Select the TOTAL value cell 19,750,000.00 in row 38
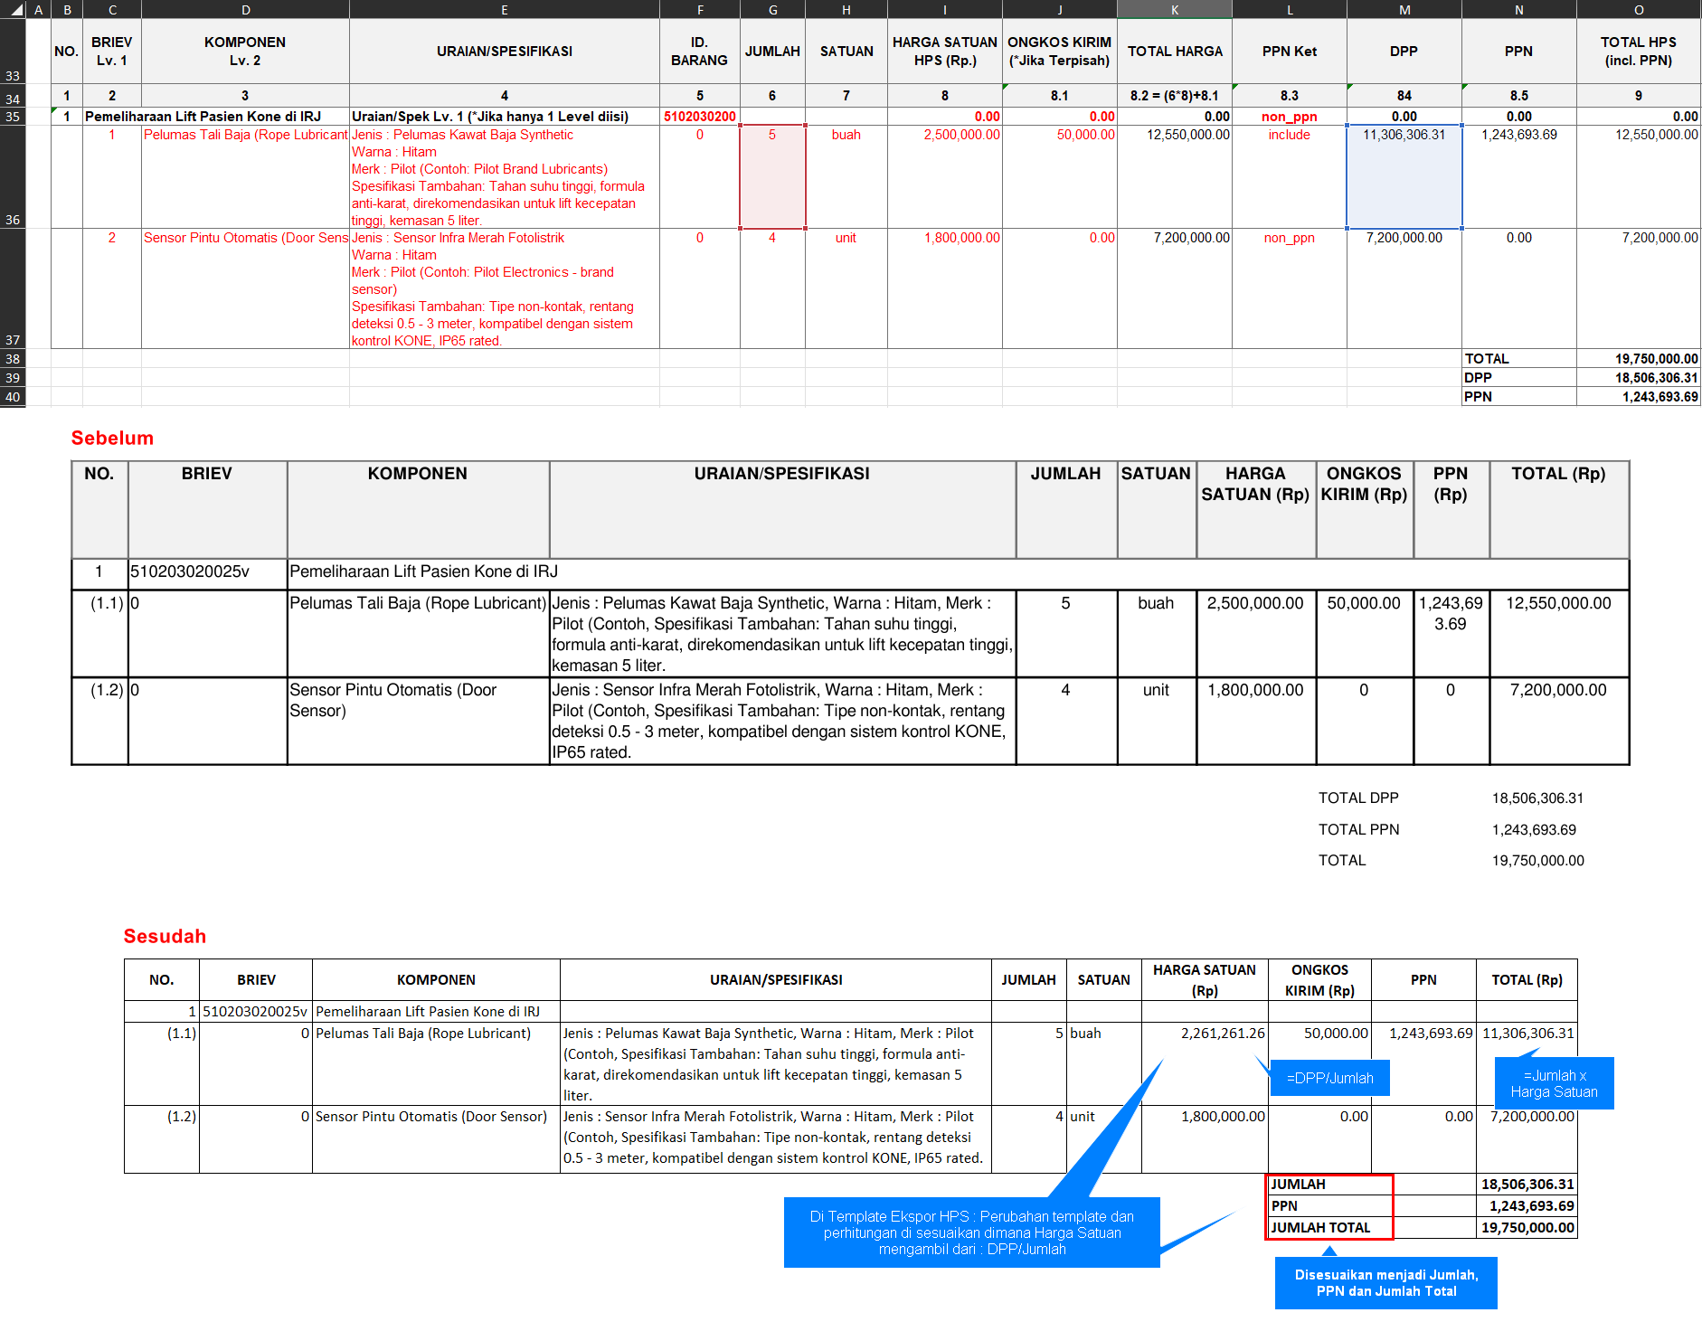The height and width of the screenshot is (1322, 1702). (1638, 359)
